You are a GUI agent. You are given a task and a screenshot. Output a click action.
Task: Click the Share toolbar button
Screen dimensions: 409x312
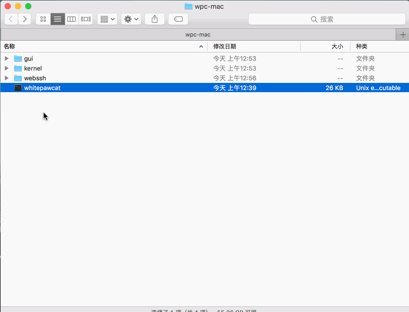[x=155, y=19]
